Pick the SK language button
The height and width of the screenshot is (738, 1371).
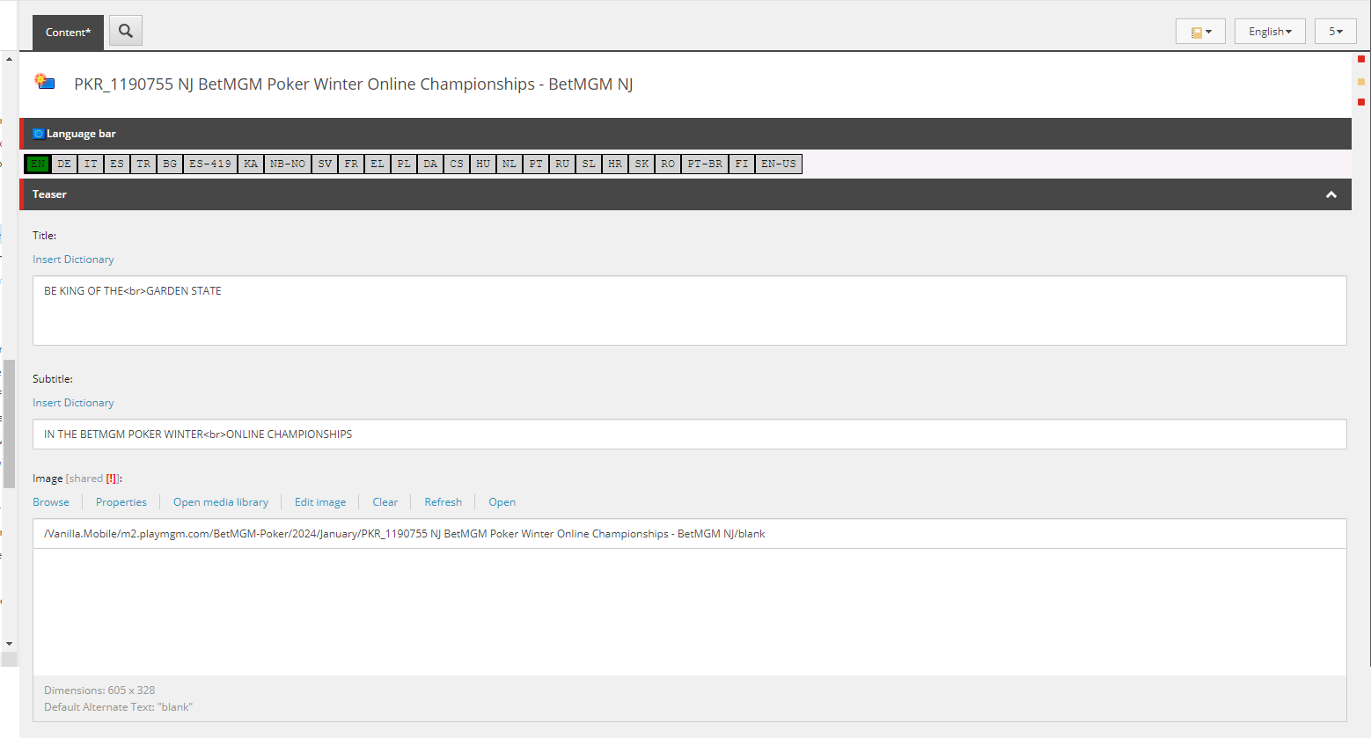coord(642,164)
